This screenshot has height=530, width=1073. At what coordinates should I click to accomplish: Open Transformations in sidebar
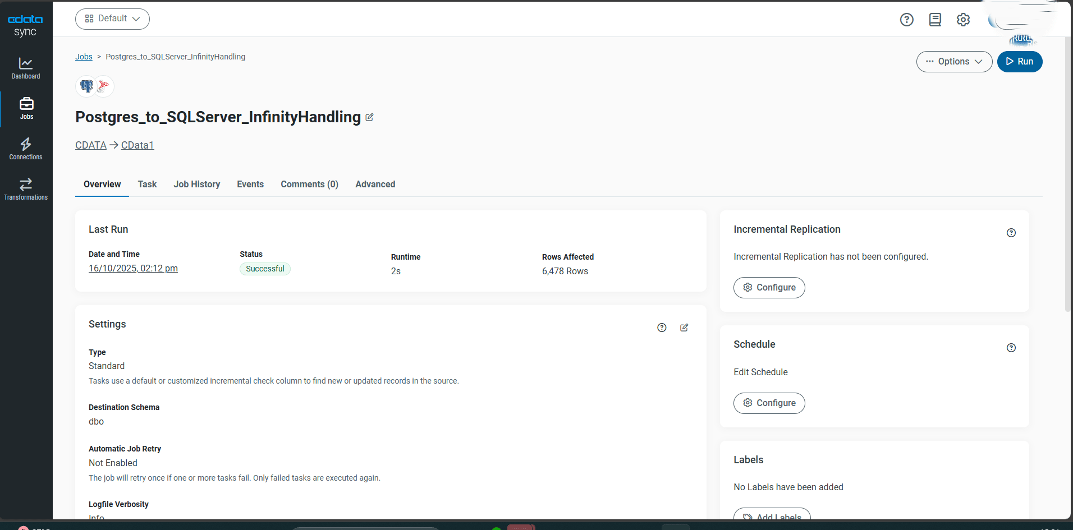point(26,189)
